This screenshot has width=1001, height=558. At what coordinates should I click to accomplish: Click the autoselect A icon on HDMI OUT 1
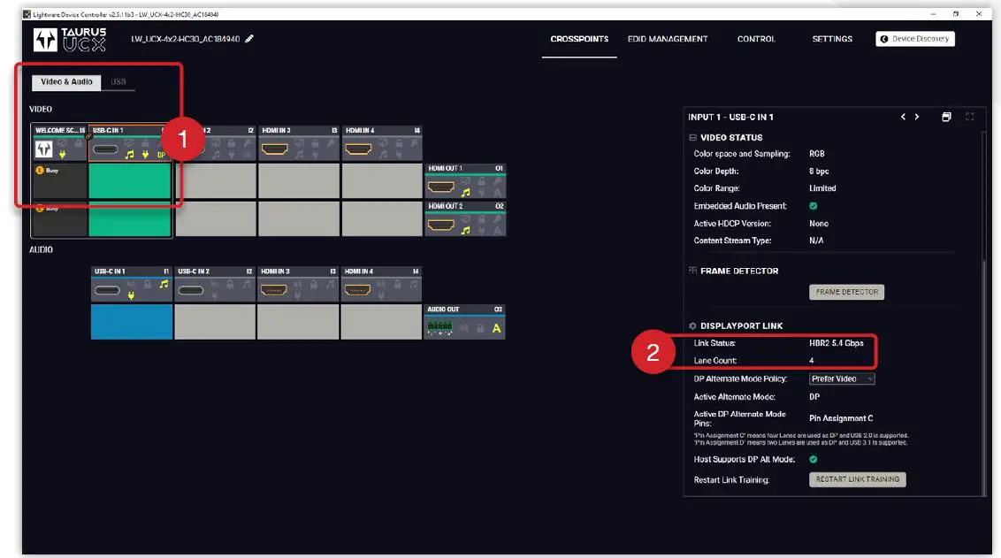[x=497, y=192]
